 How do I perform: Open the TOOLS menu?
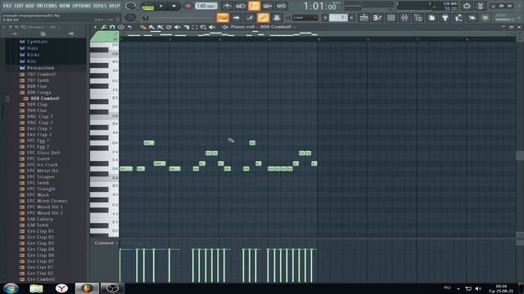pyautogui.click(x=100, y=6)
